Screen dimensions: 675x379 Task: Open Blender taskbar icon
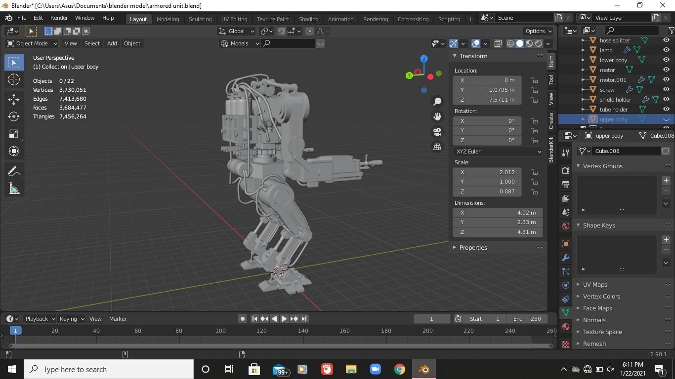click(423, 369)
